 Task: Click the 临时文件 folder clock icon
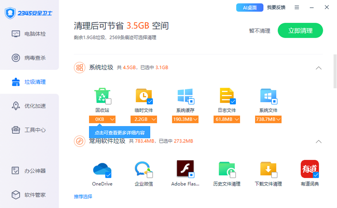click(144, 95)
